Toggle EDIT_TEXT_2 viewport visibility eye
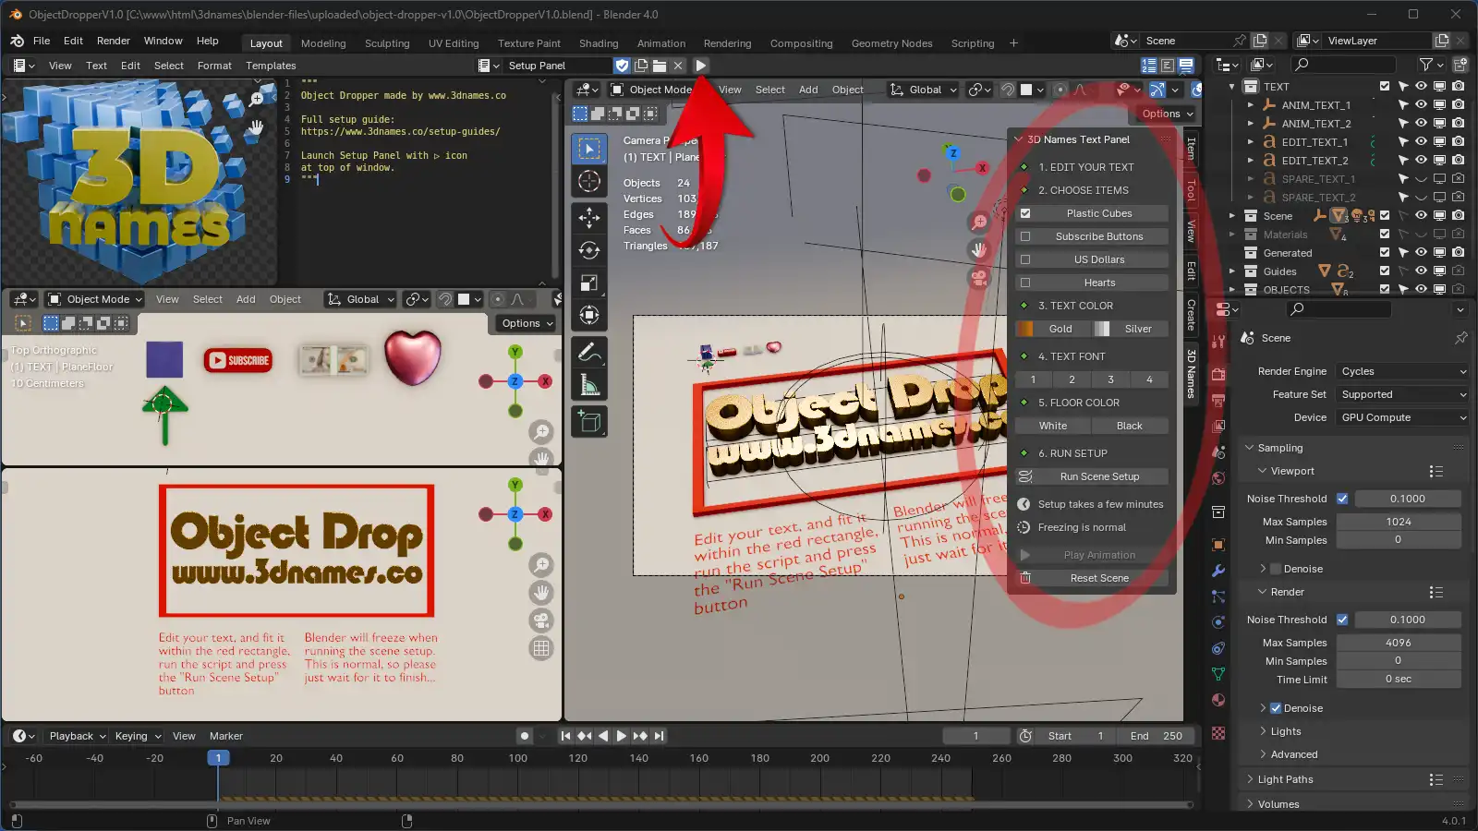Screen dimensions: 1478x831 coord(1422,161)
